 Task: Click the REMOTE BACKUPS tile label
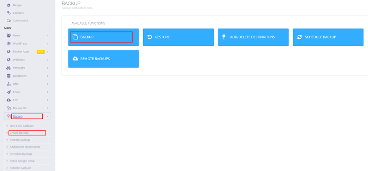tap(95, 59)
